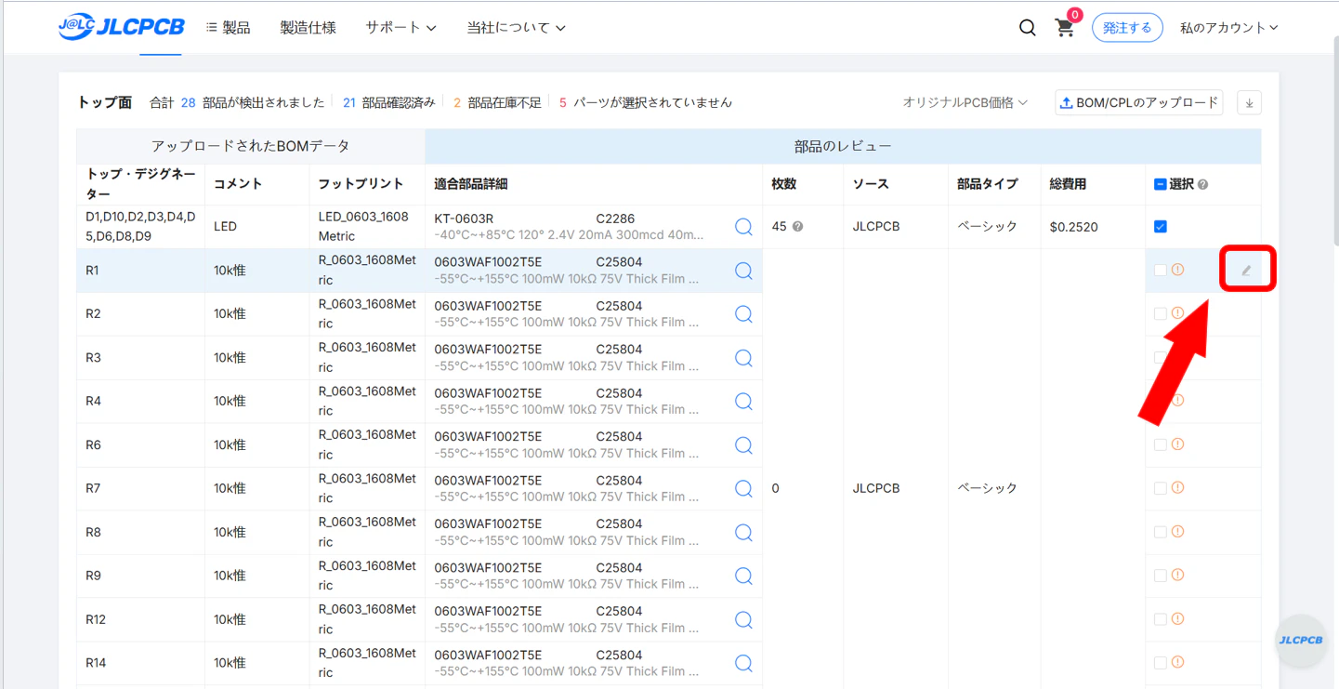The image size is (1339, 689).
Task: Click the トップ面 heading
Action: pyautogui.click(x=104, y=102)
